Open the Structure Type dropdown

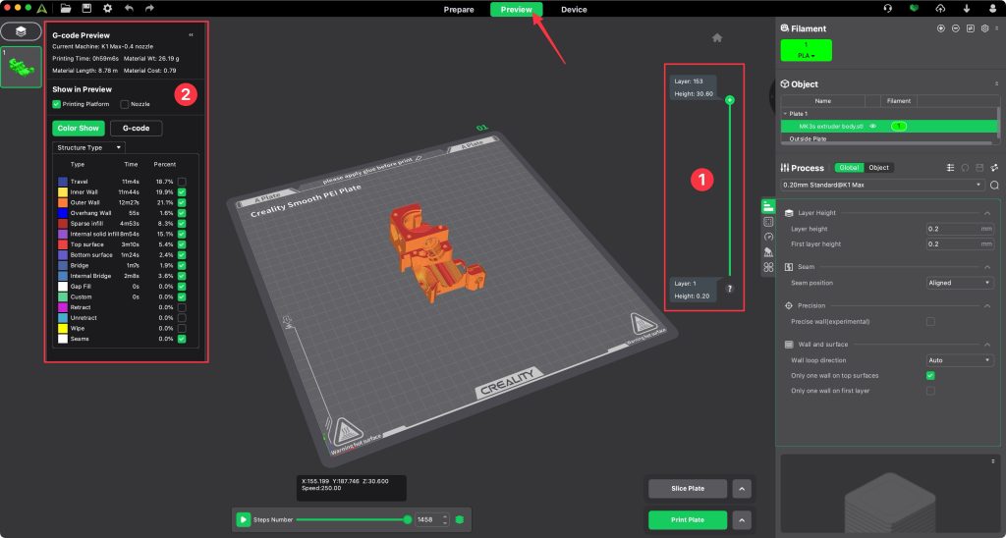coord(88,147)
